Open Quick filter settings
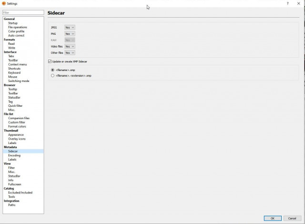Viewport: 305px width, 224px height. (15, 106)
